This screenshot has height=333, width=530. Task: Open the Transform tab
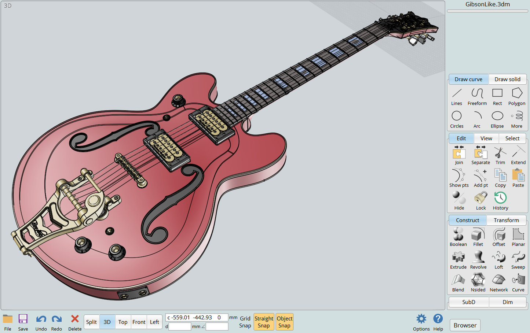tap(506, 220)
